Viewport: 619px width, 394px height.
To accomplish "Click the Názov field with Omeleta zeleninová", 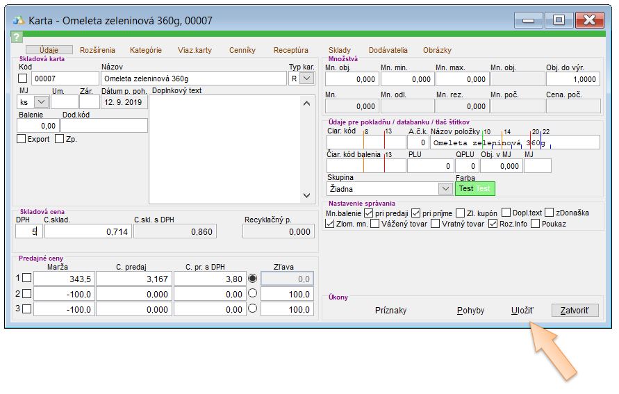I will pos(193,79).
